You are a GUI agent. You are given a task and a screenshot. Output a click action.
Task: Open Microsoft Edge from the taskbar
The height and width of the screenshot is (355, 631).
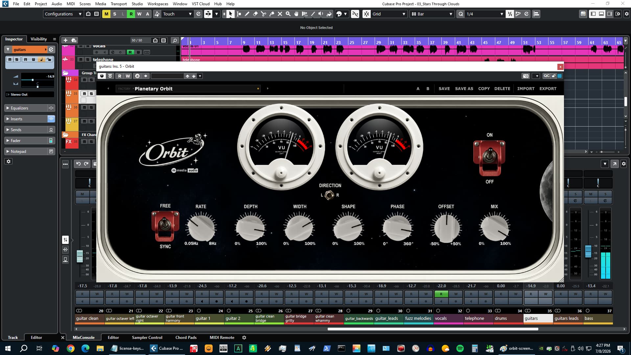coord(85,348)
